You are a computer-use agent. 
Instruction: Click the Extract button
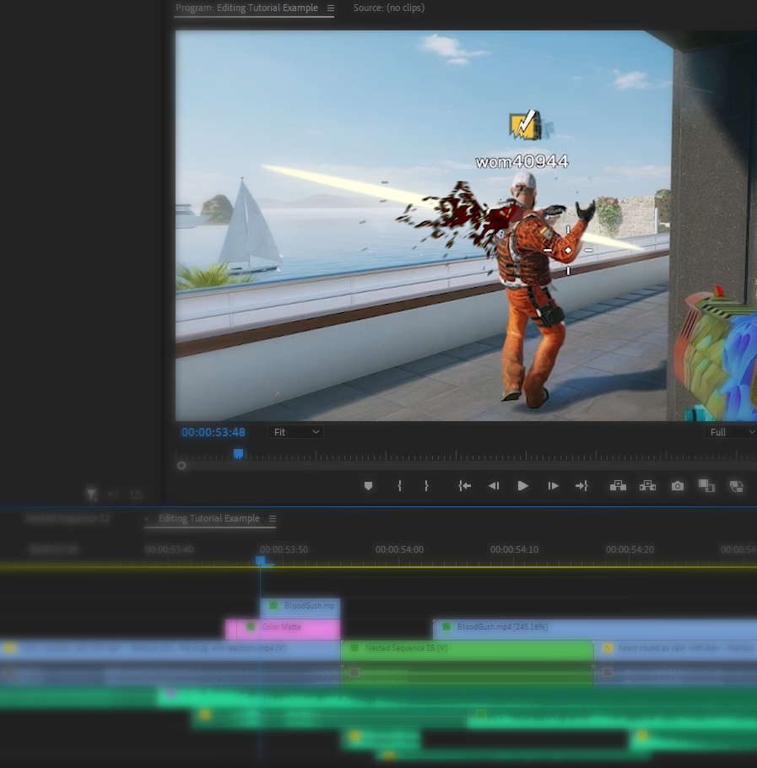647,486
